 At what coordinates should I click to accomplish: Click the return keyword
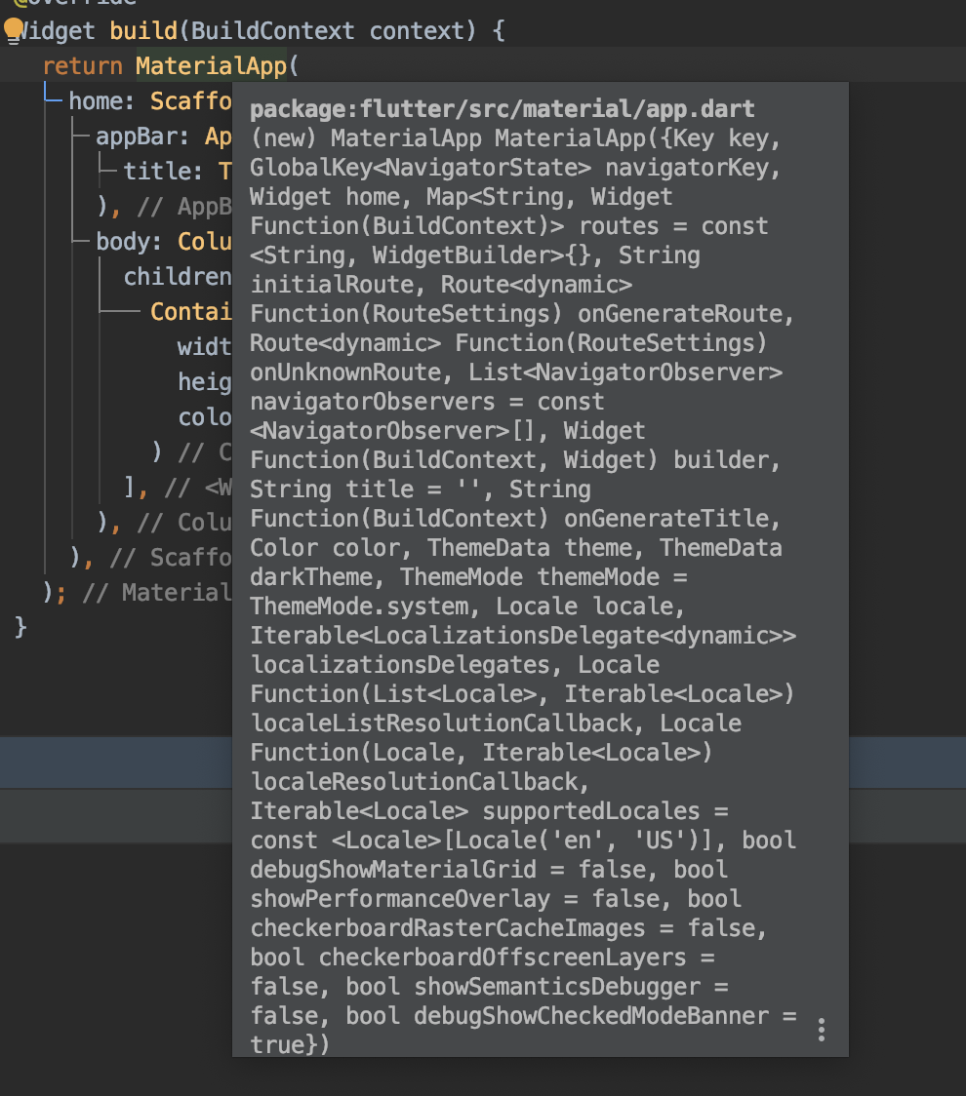(83, 65)
